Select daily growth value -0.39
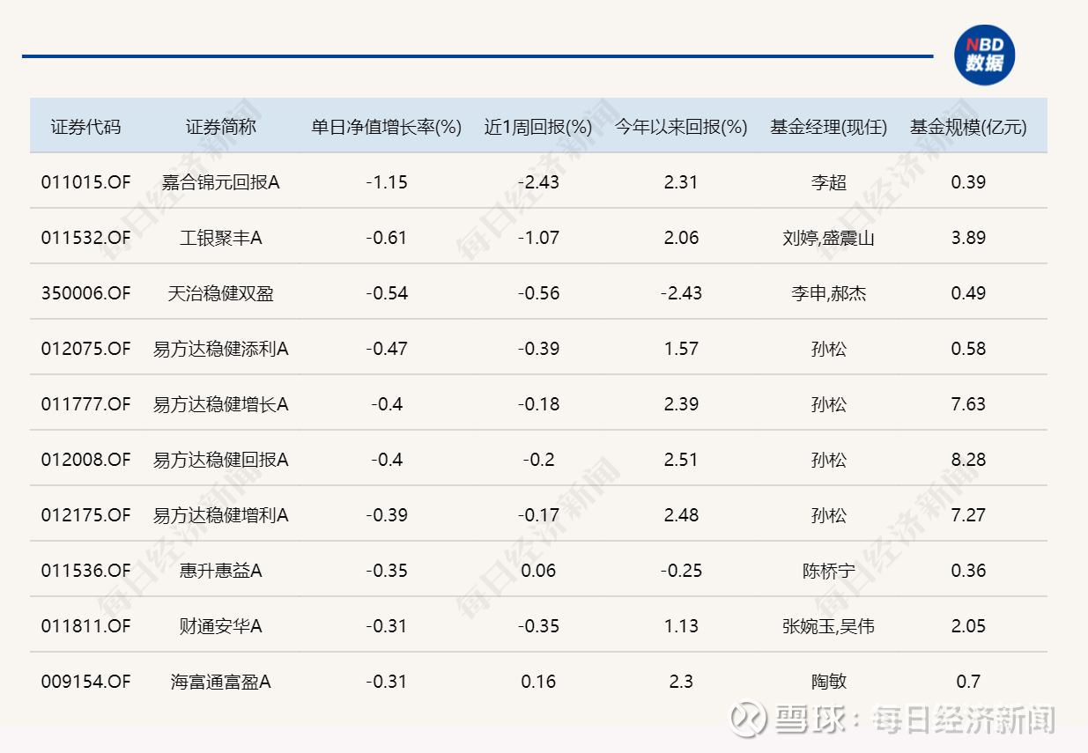This screenshot has width=1088, height=753. (x=387, y=515)
